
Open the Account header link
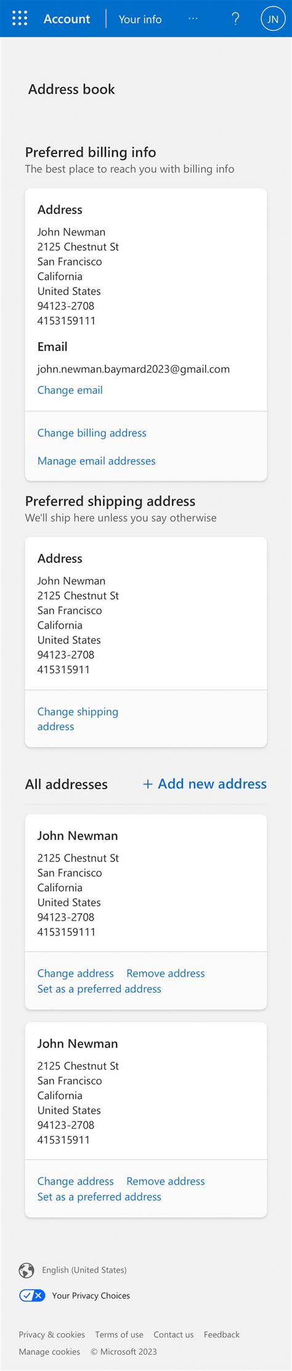click(x=67, y=19)
